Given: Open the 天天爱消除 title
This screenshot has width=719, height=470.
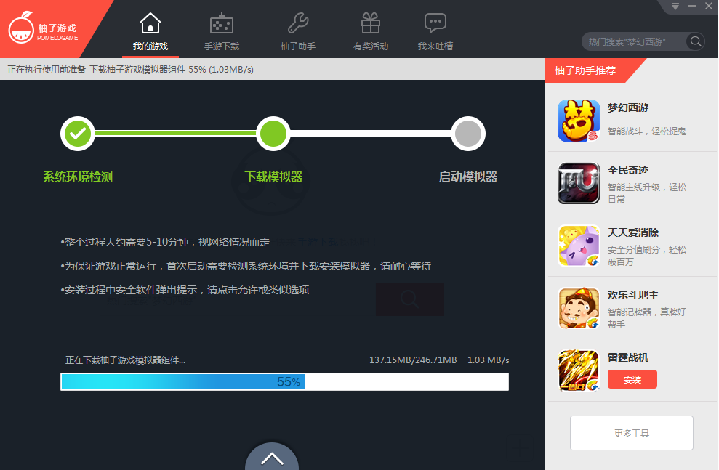Looking at the screenshot, I should point(632,232).
